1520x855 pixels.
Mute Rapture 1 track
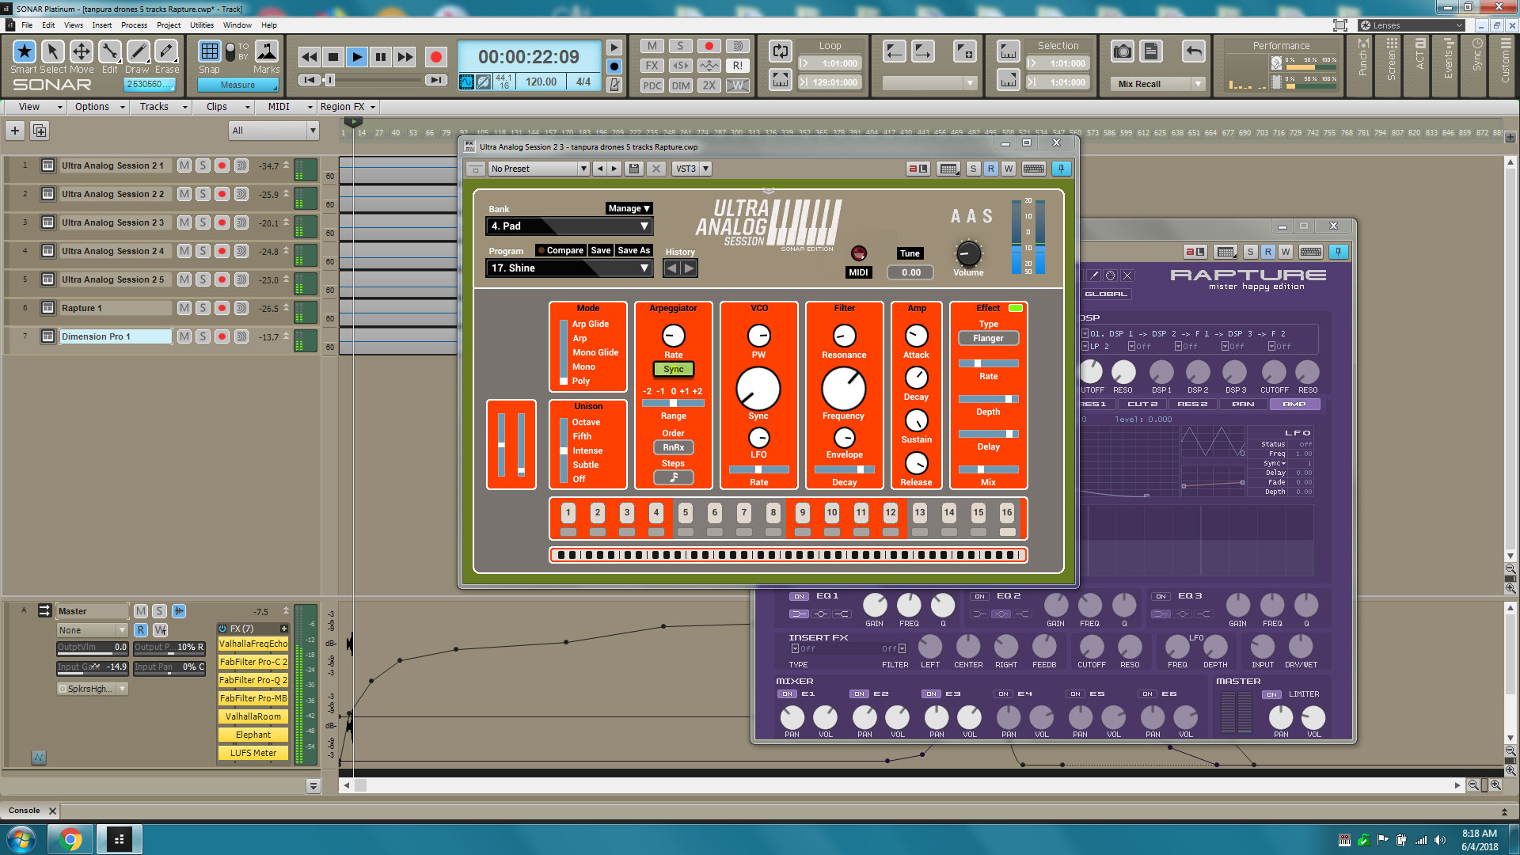pos(184,308)
